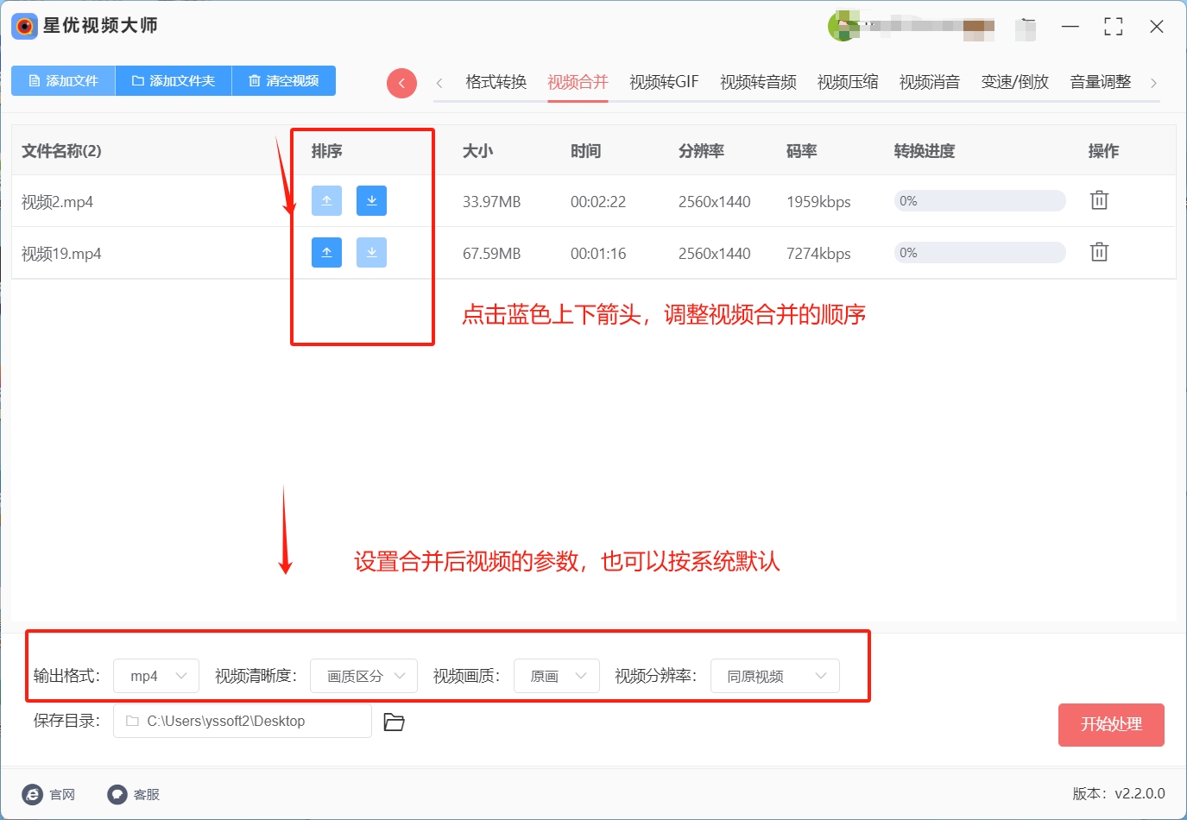Click progress bar for 视频2.mp4
Viewport: 1187px width, 820px height.
(x=980, y=200)
